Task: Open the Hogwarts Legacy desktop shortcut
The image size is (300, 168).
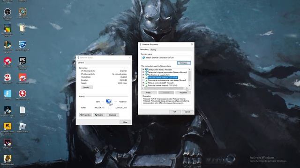Action: (x=7, y=110)
